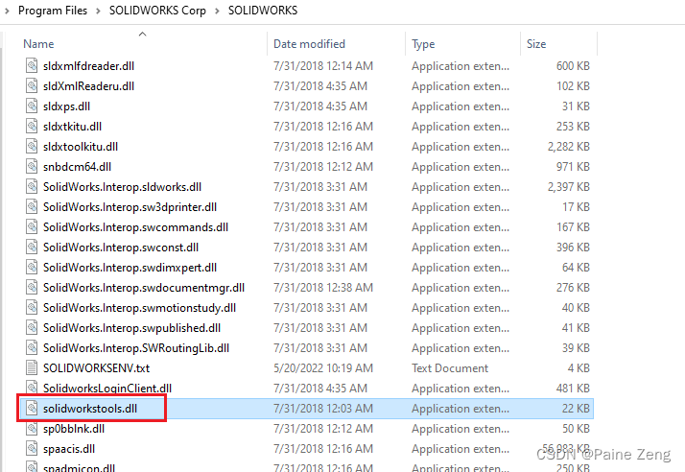Select the file name SolidWorks.Interop.swdocumentmgr.dll

coord(144,288)
